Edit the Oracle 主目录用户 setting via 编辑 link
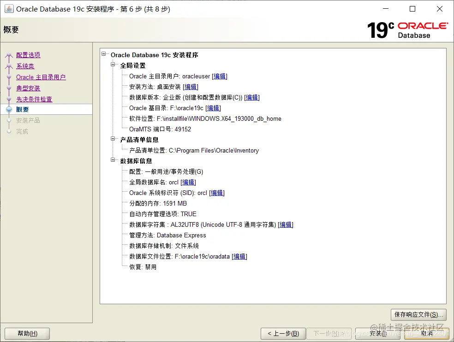 (x=220, y=76)
